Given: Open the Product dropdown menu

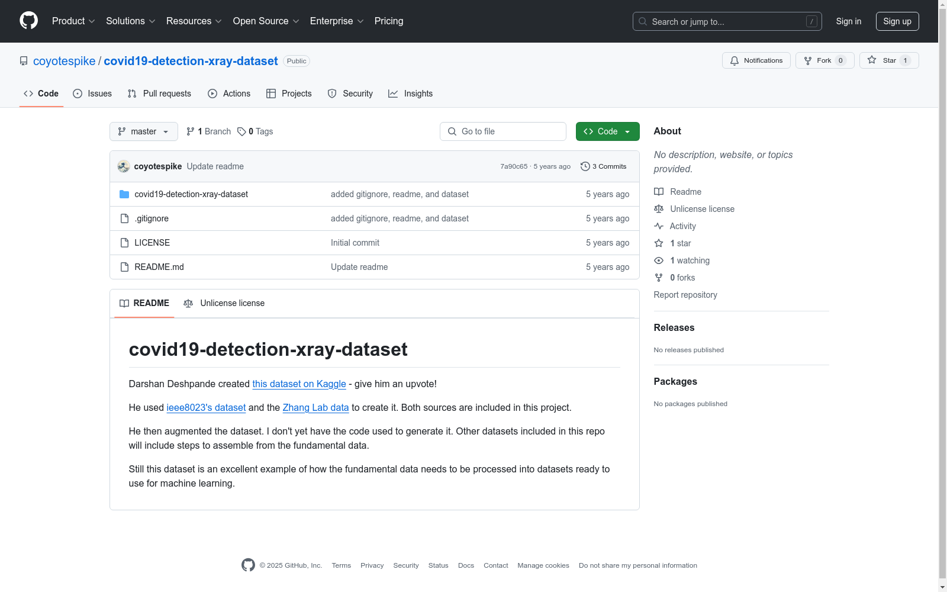Looking at the screenshot, I should 73,21.
